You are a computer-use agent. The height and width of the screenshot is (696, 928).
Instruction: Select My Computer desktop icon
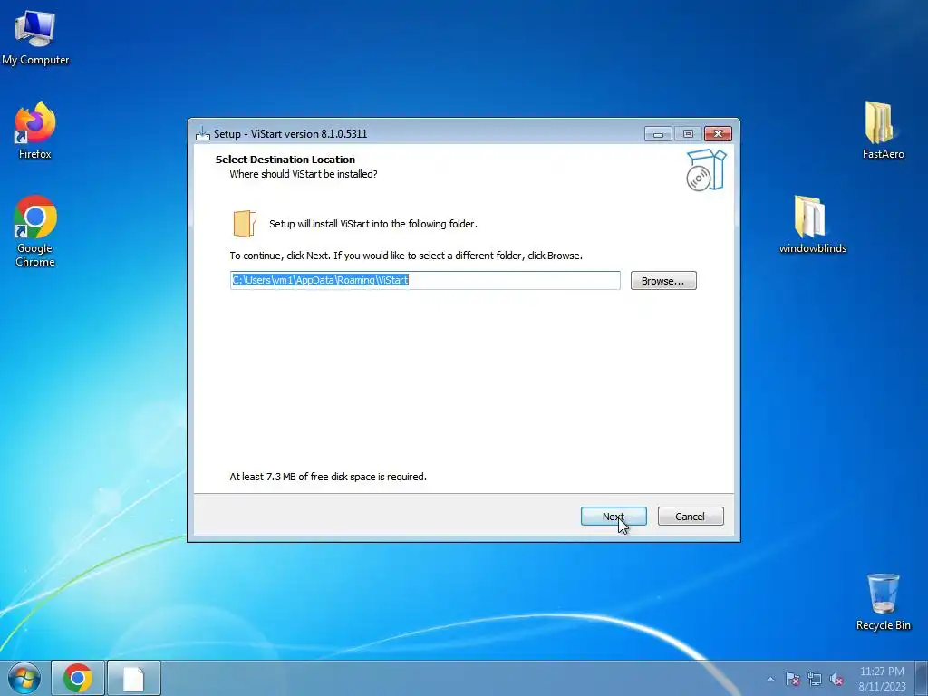click(35, 38)
